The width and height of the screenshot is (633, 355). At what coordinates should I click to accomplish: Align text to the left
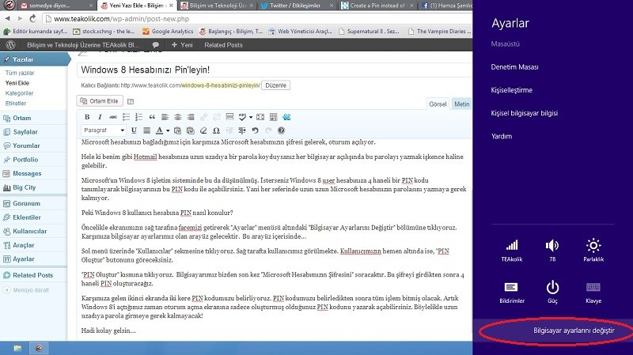tap(165, 117)
